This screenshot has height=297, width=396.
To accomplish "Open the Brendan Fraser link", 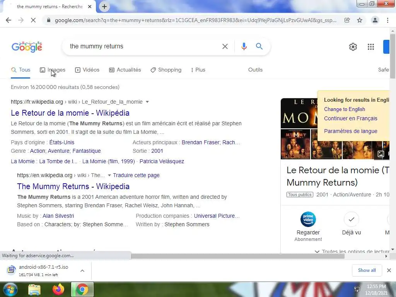I will pos(201,142).
